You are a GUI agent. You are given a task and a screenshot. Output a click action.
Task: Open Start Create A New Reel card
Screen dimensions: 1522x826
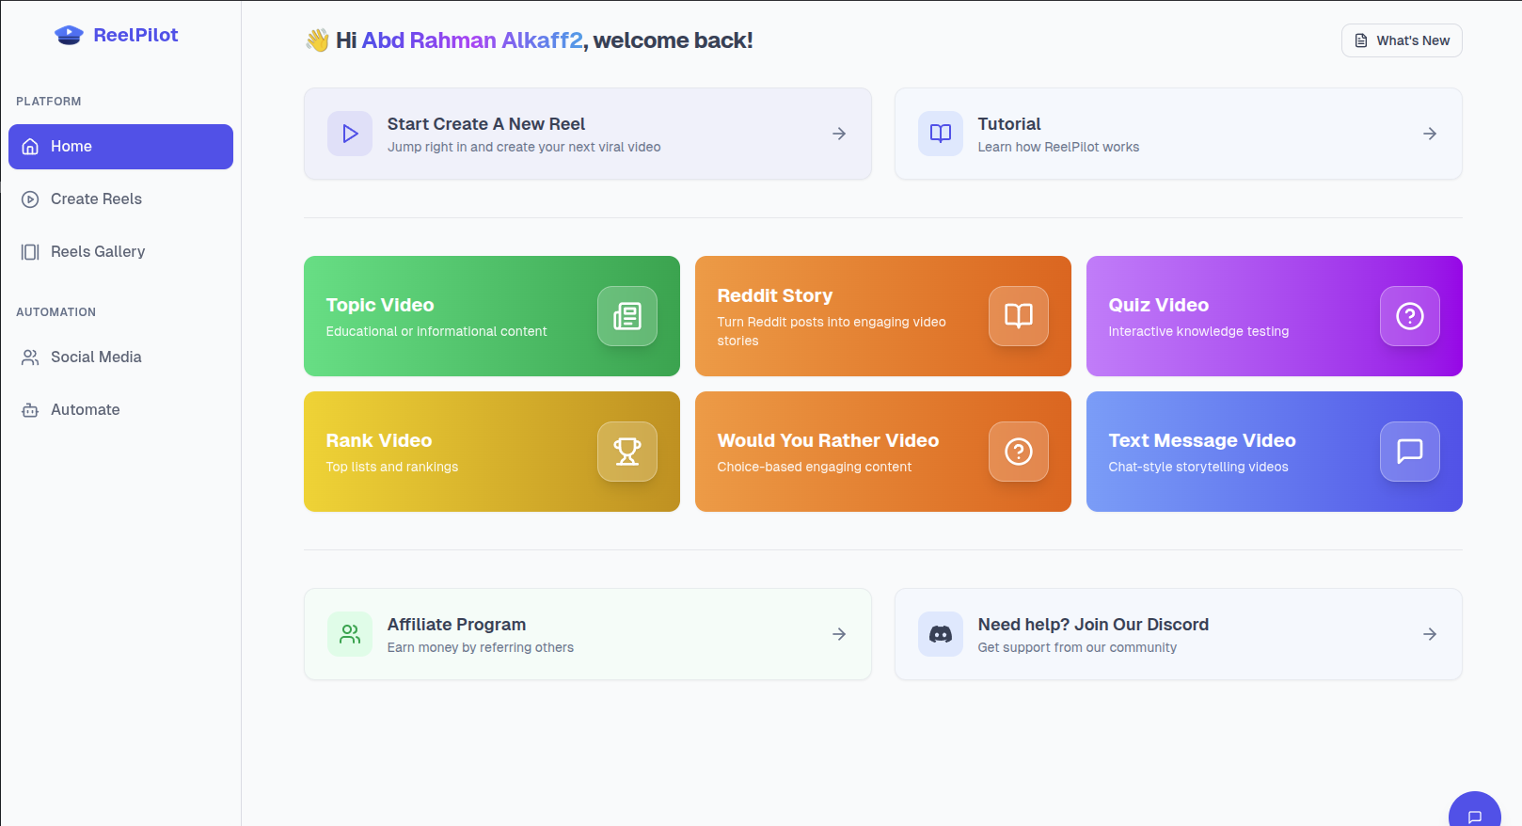[588, 134]
